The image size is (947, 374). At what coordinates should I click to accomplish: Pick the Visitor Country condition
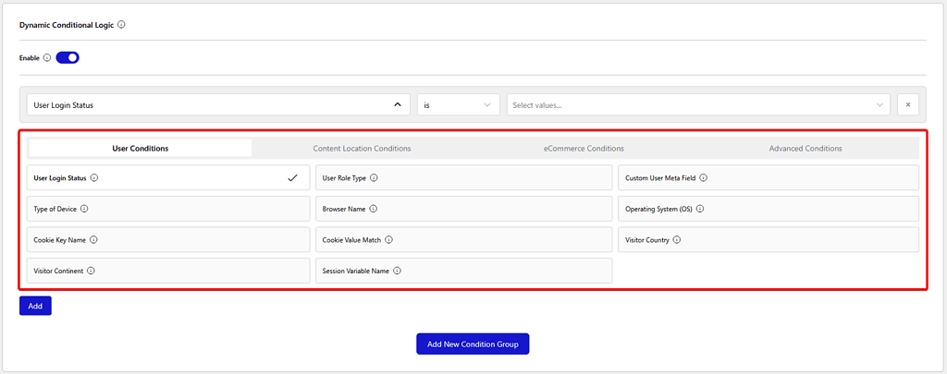(x=769, y=239)
